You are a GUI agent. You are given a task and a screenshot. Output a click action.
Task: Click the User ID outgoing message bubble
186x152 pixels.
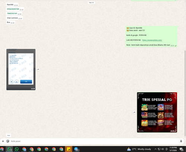coord(151,37)
